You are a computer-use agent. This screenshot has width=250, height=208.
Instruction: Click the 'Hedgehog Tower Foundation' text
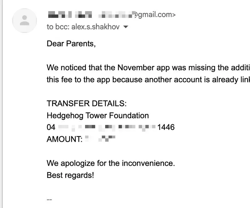(x=97, y=116)
